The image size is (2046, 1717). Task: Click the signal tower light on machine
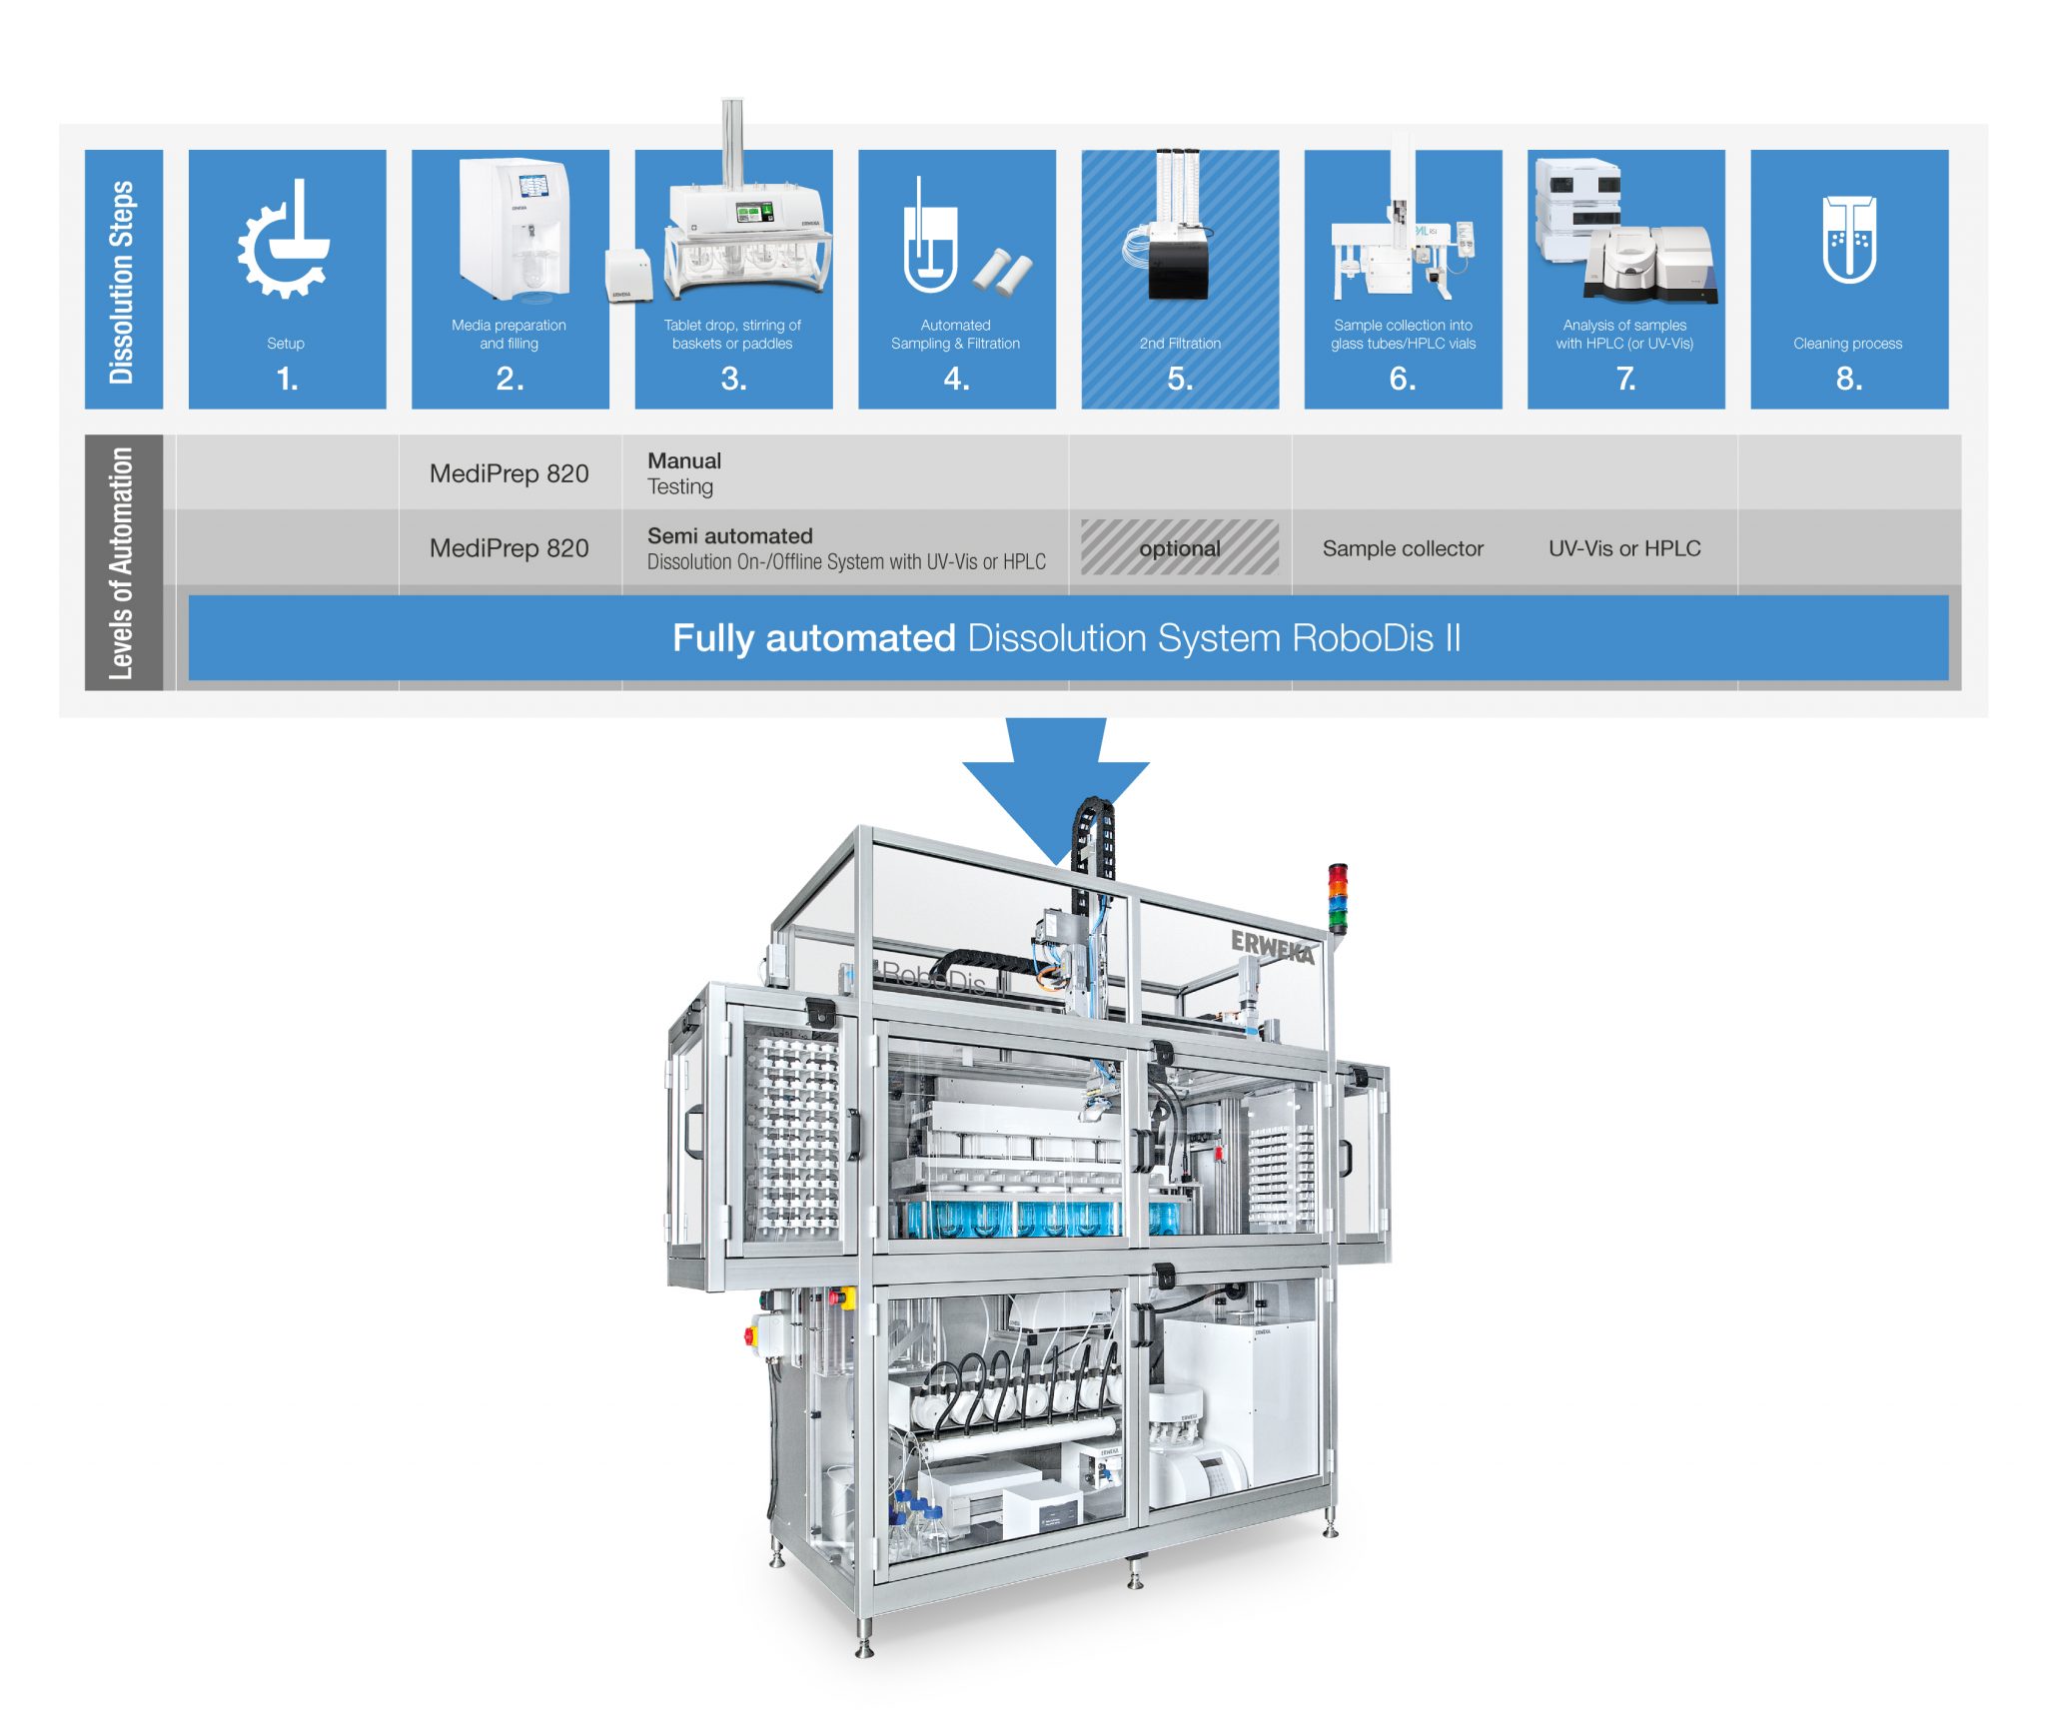click(1337, 897)
